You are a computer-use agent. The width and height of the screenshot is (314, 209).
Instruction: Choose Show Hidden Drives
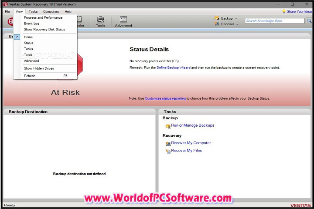[39, 68]
